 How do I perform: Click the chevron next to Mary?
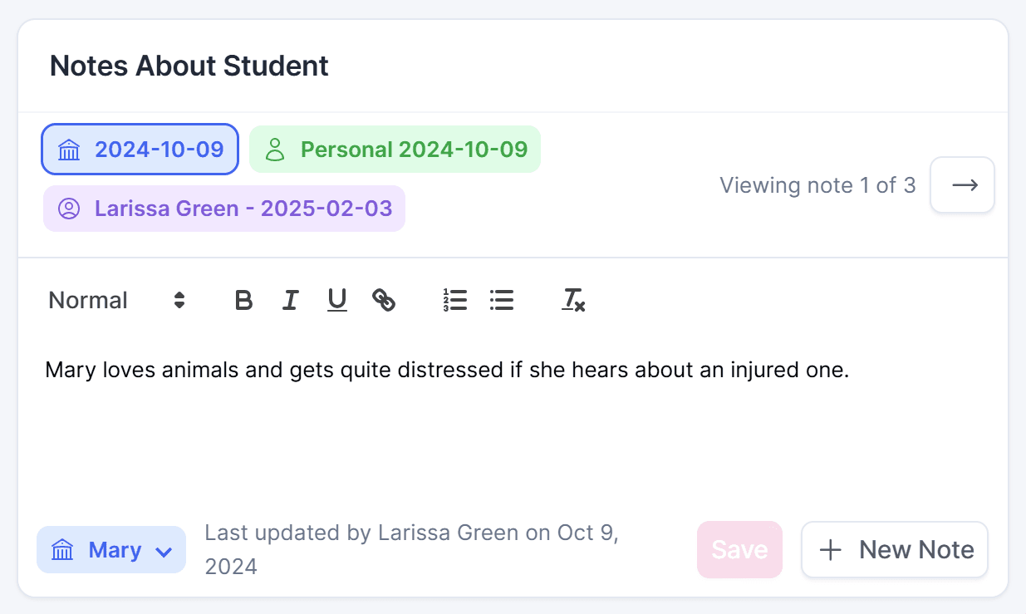164,551
